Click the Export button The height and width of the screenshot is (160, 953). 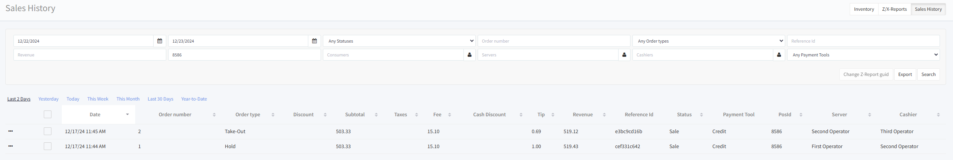pos(905,74)
